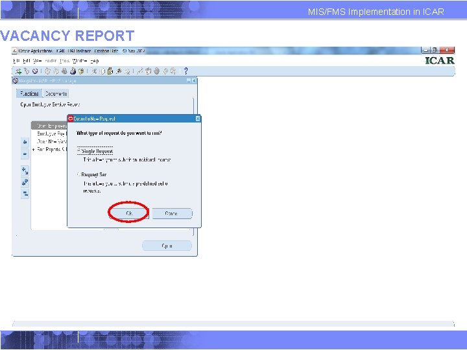Click the Navigator Expand Branch button
The height and width of the screenshot is (350, 467).
coord(25,170)
